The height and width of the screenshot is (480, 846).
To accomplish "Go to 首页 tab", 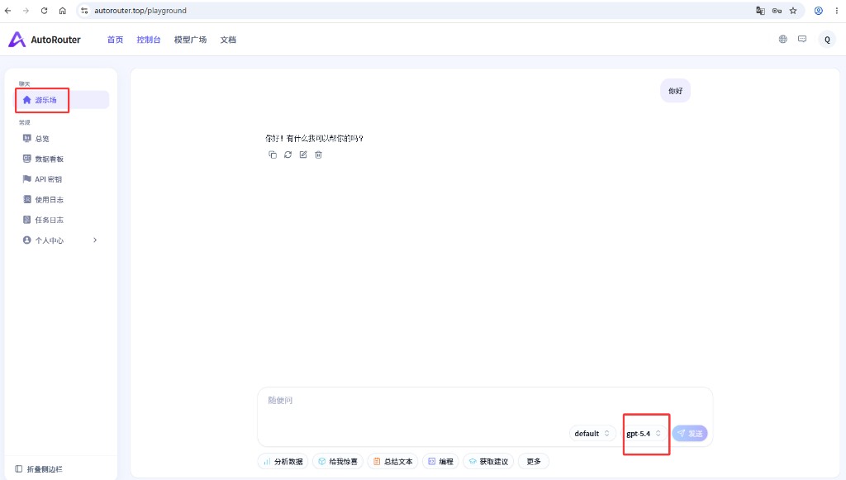I will [115, 40].
